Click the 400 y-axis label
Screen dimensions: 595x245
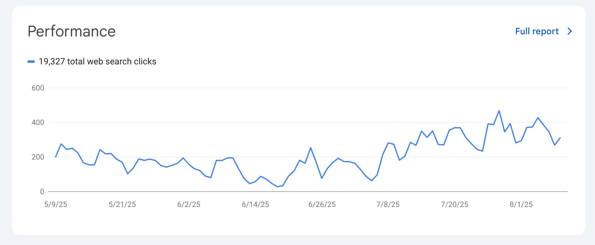[x=38, y=122]
